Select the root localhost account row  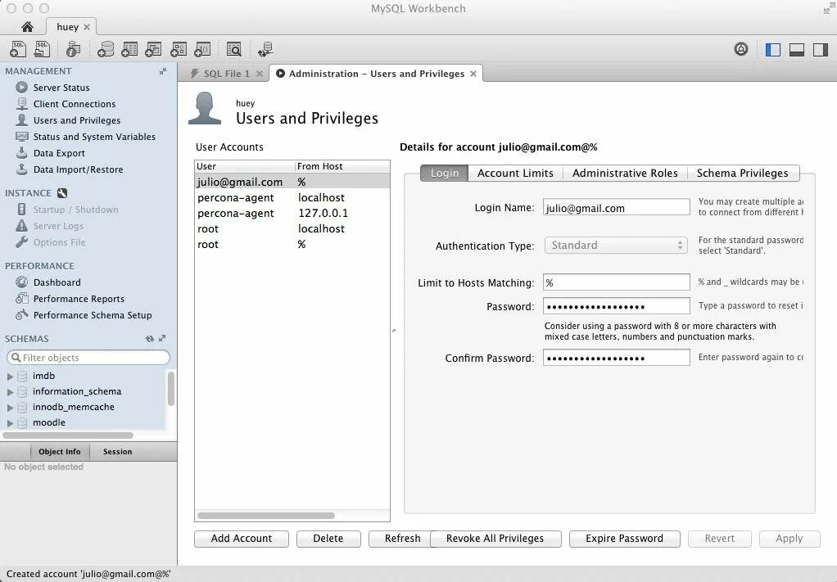[292, 229]
